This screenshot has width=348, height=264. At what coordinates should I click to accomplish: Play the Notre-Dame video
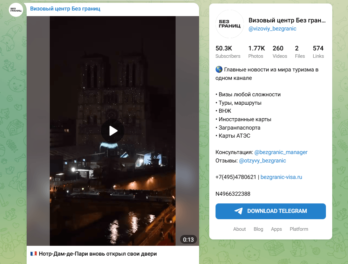[112, 131]
